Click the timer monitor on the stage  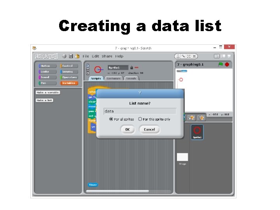point(182,71)
